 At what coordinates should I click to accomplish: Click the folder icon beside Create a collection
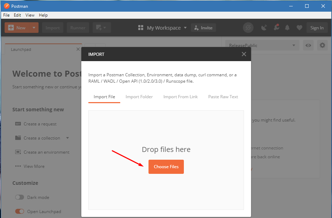coord(18,138)
